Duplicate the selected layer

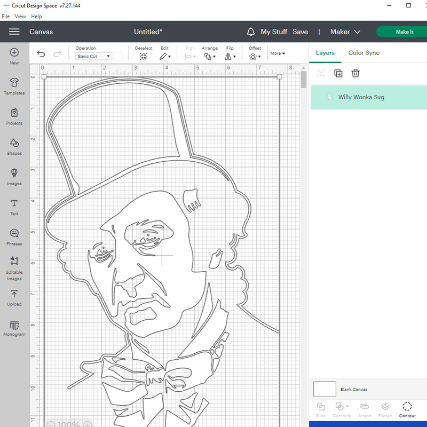(338, 74)
